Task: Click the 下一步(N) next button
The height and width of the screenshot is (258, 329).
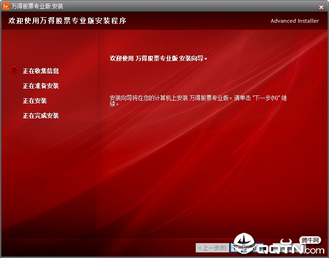Action: click(247, 248)
